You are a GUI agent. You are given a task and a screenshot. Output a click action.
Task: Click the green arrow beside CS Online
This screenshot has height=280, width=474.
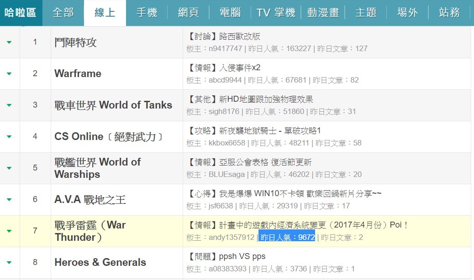(9, 137)
